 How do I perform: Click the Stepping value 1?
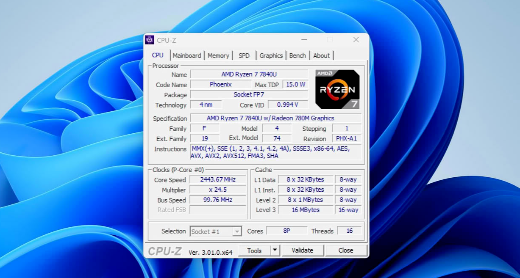tap(347, 129)
